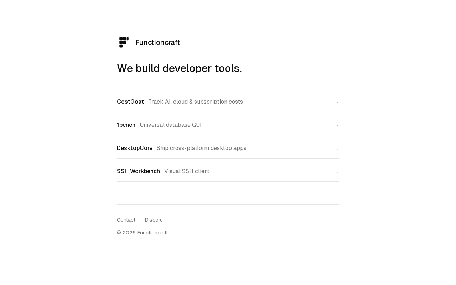This screenshot has height=285, width=456.
Task: Click the arrow icon on the 1bench row
Action: coord(336,126)
